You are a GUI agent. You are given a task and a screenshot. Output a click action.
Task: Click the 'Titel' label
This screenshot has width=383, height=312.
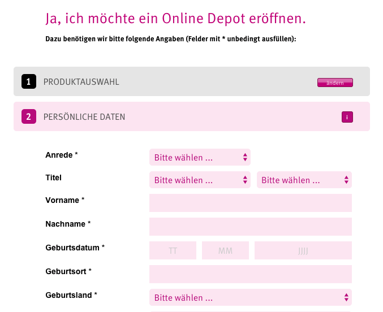(x=54, y=177)
